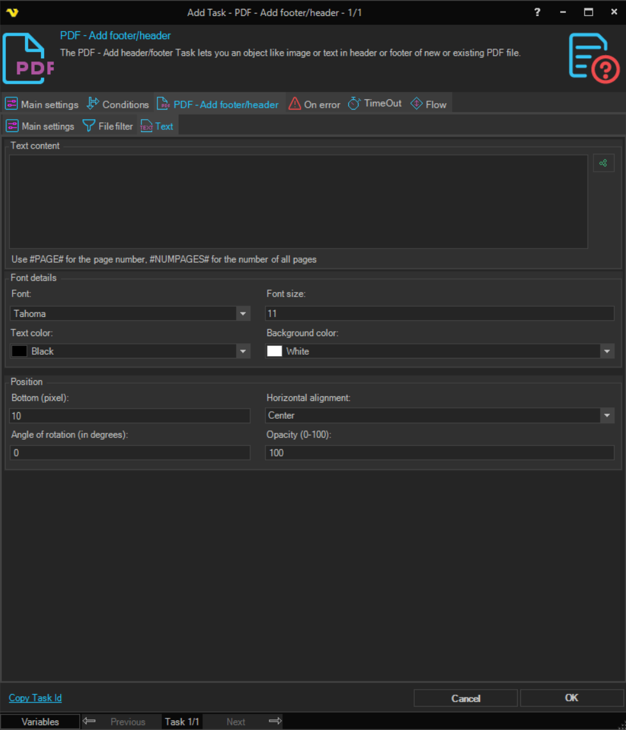Click the Text sub-tab icon
The height and width of the screenshot is (730, 626).
pyautogui.click(x=146, y=126)
